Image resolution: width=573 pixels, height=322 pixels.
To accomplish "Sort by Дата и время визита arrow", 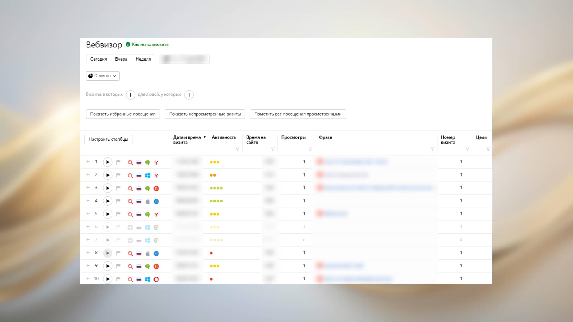I will pyautogui.click(x=204, y=137).
